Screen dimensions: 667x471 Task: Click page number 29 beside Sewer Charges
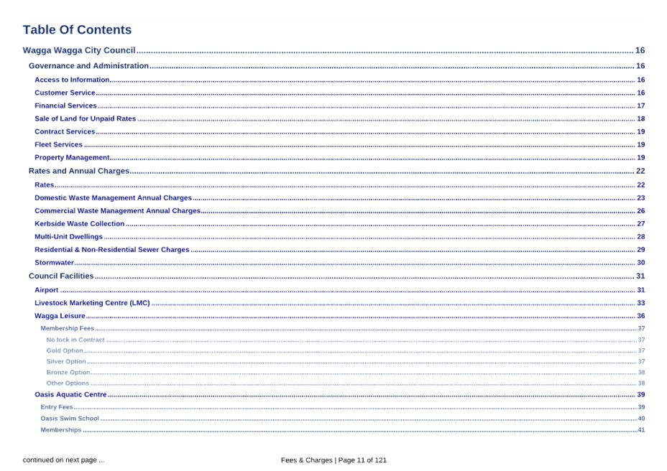tap(640, 250)
